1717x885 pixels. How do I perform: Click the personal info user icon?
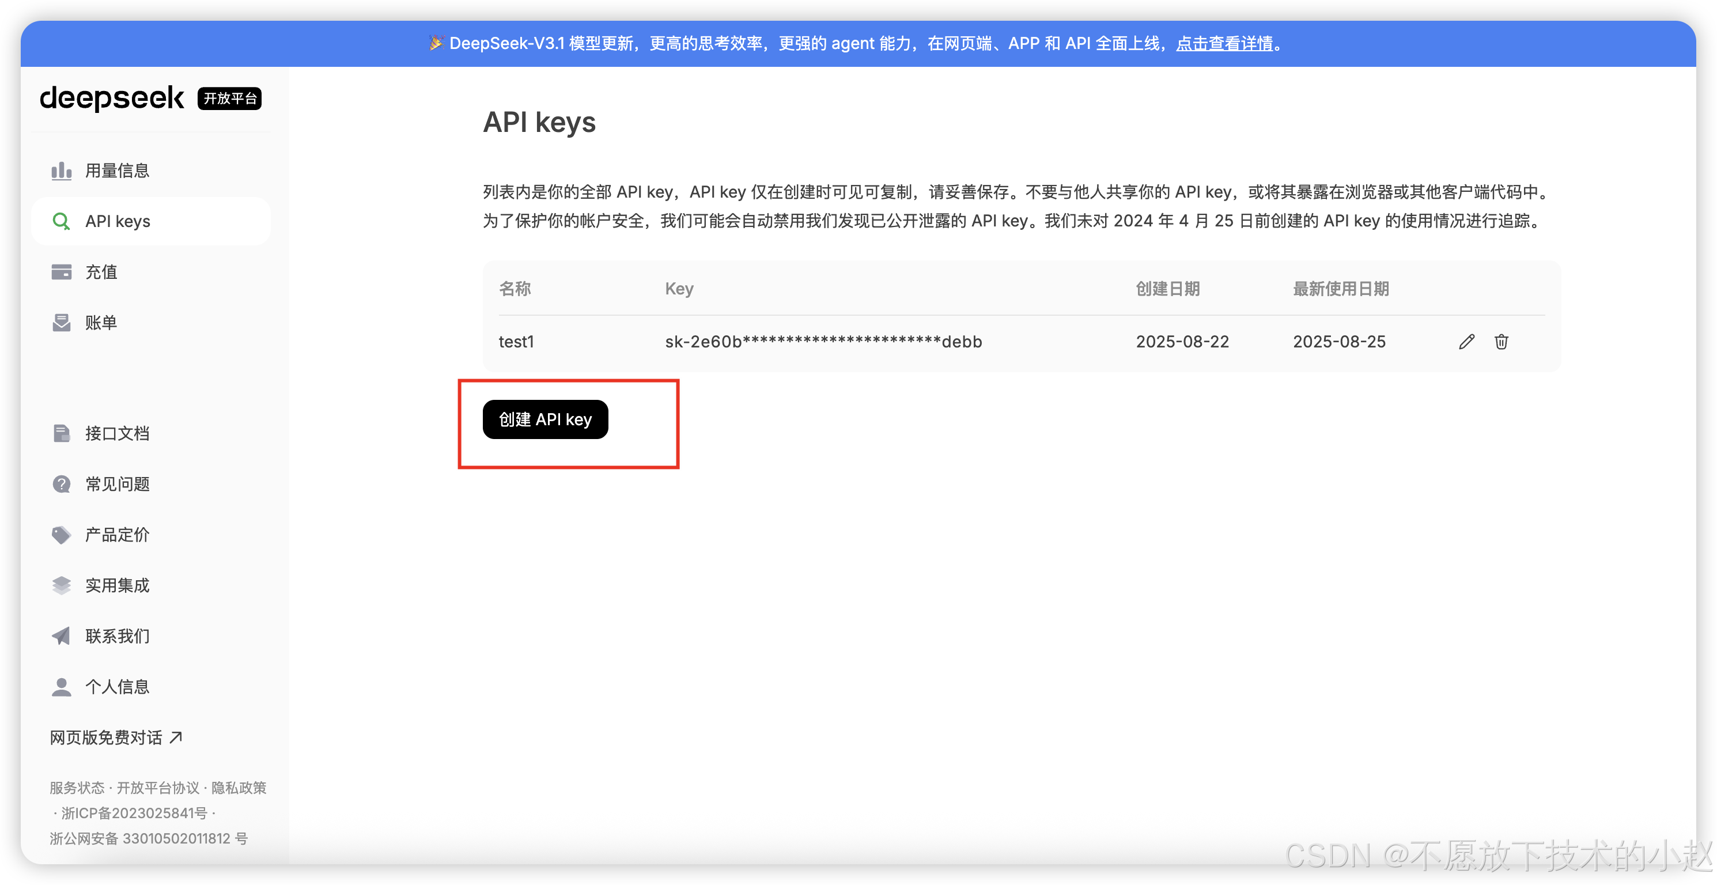tap(61, 686)
